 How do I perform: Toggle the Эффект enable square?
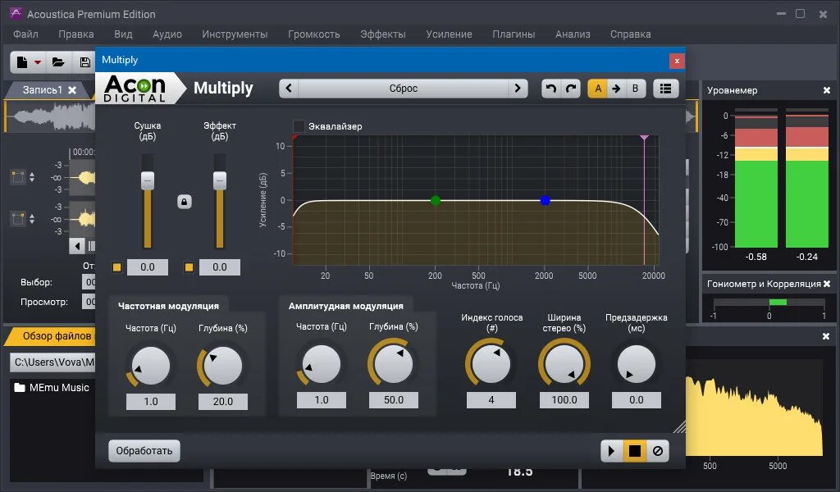coord(189,267)
